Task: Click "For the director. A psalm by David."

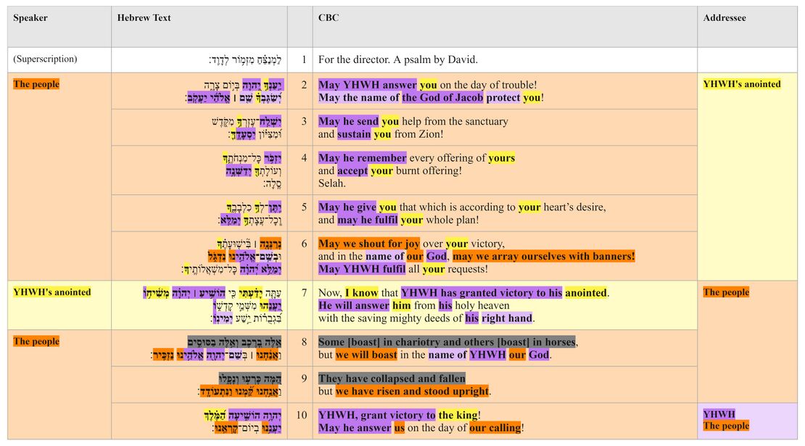Action: coord(397,59)
